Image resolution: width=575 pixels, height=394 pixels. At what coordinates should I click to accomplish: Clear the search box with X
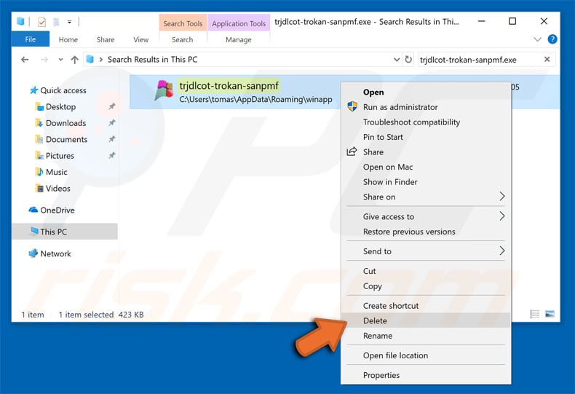tap(547, 60)
